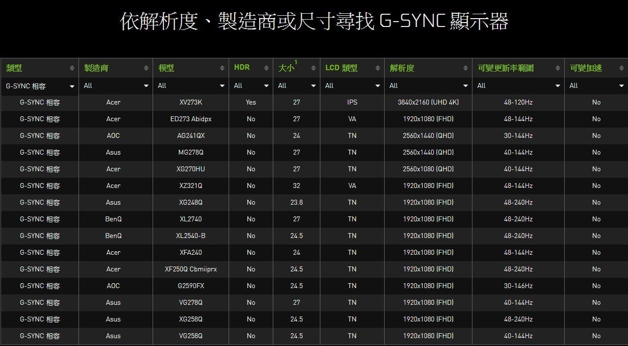The height and width of the screenshot is (346, 628).
Task: Click sort arrows icon in 解析度 column header
Action: click(466, 68)
